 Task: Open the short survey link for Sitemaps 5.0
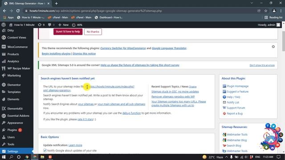tap(140, 65)
